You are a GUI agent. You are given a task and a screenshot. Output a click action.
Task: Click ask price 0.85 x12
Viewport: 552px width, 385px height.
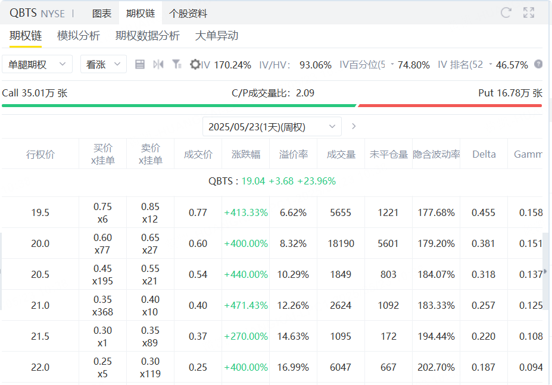150,212
